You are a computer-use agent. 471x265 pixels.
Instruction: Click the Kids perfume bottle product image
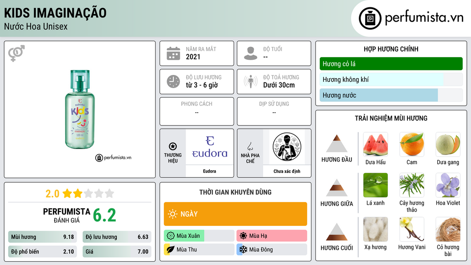click(x=80, y=109)
